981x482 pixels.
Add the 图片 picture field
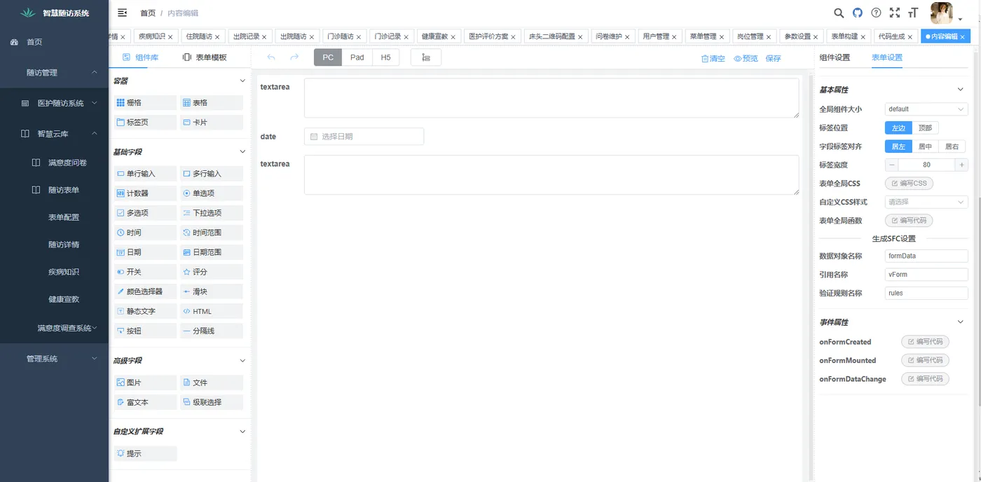coord(146,383)
